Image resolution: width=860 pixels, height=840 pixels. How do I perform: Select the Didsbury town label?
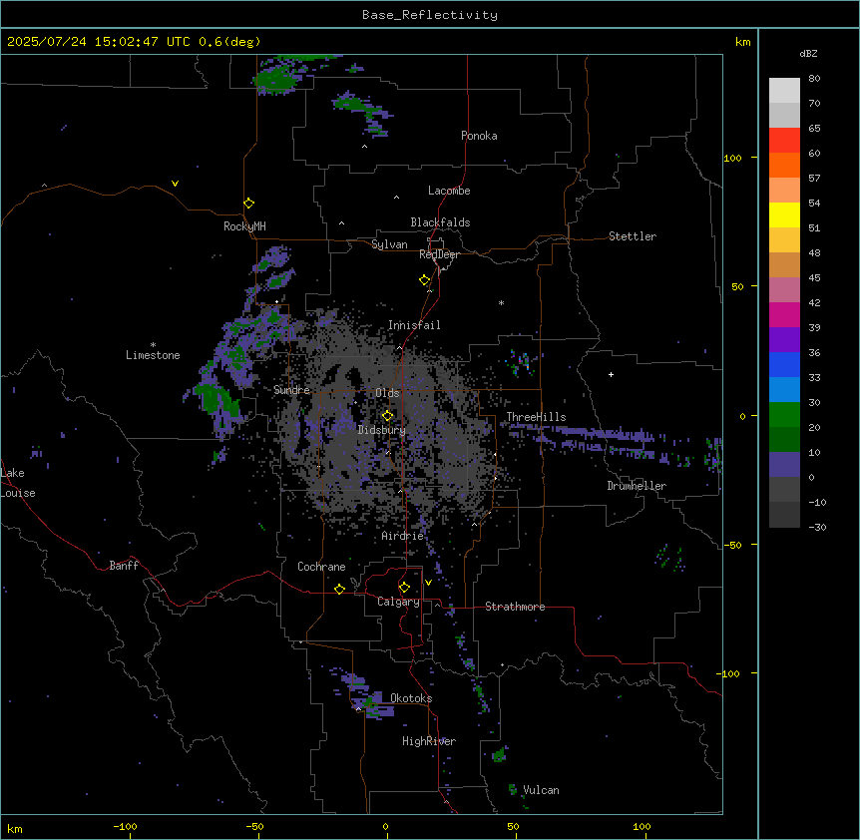pos(382,430)
